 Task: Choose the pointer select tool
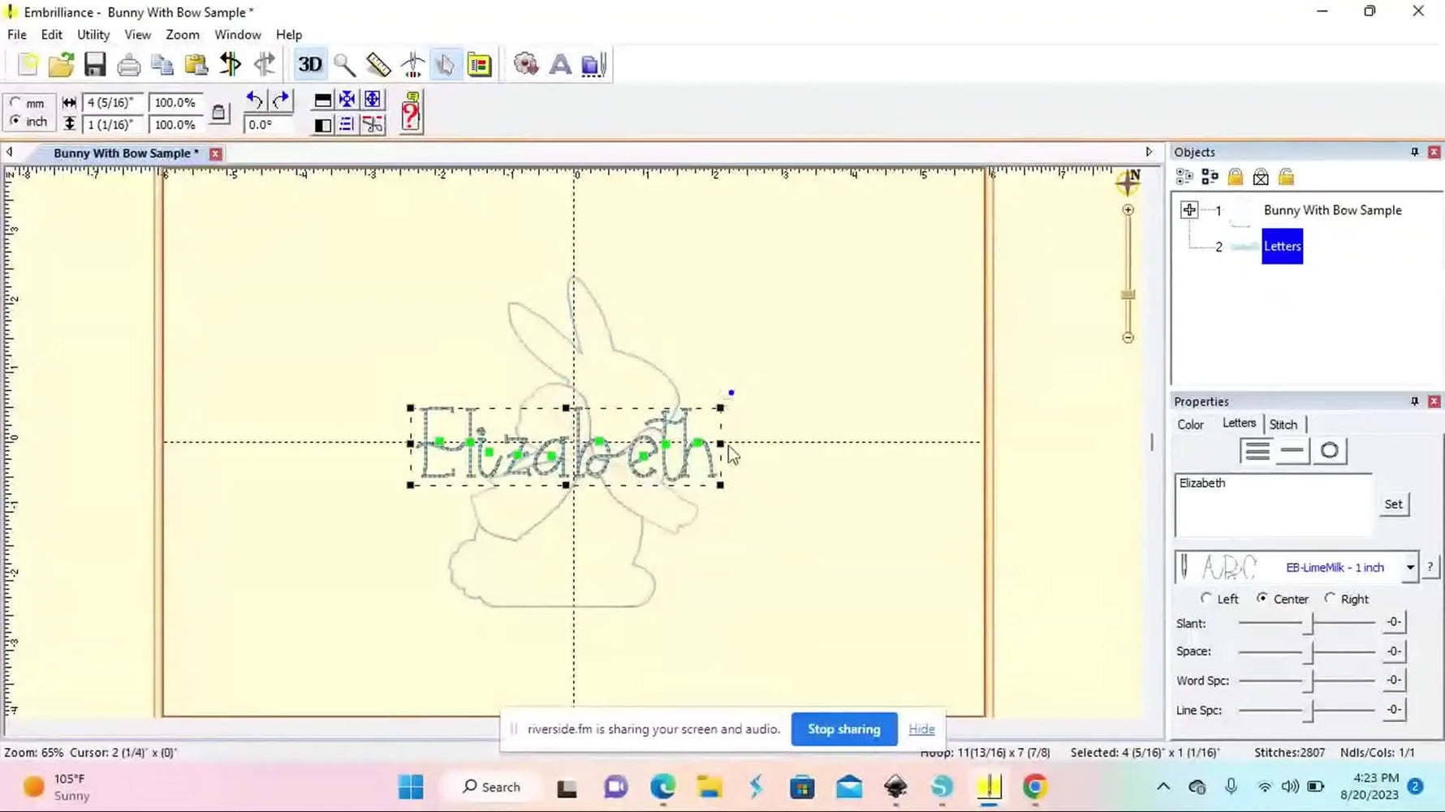click(446, 65)
